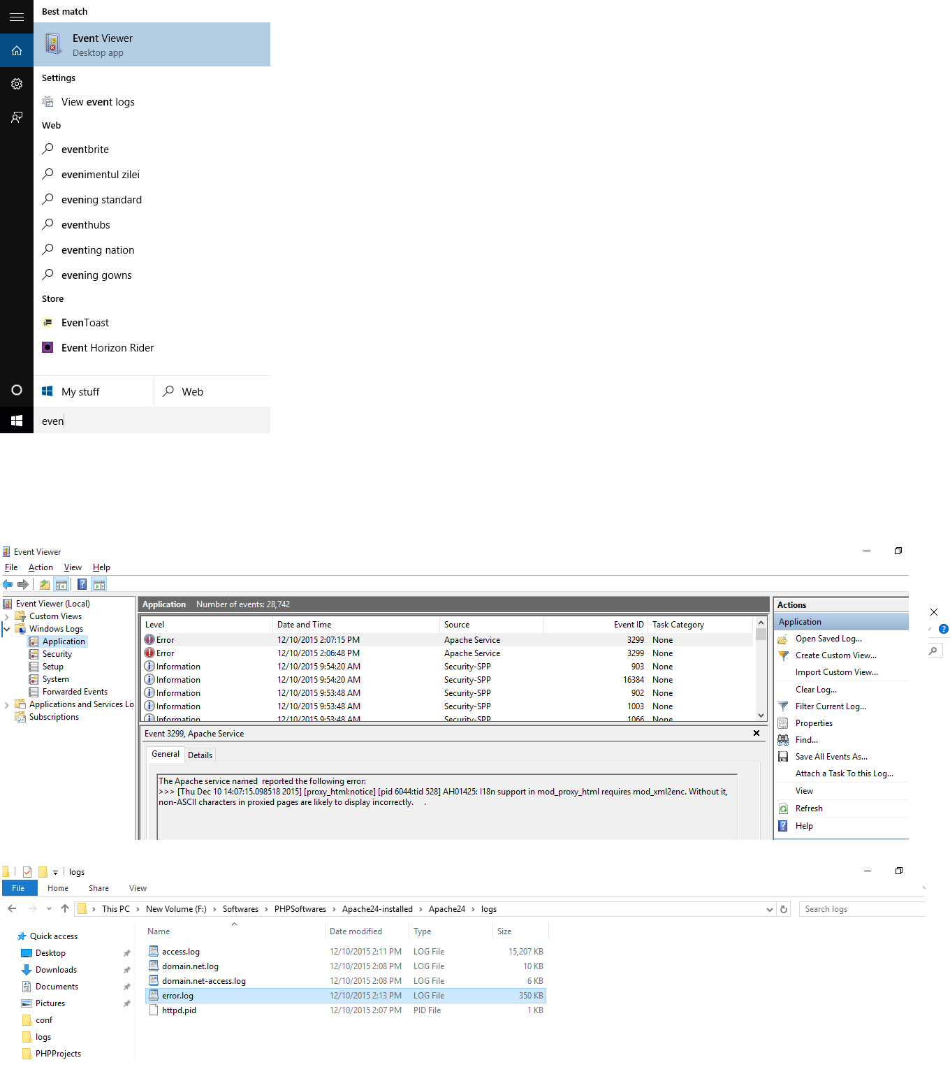
Task: Click Filter Current Log action
Action: coord(831,706)
